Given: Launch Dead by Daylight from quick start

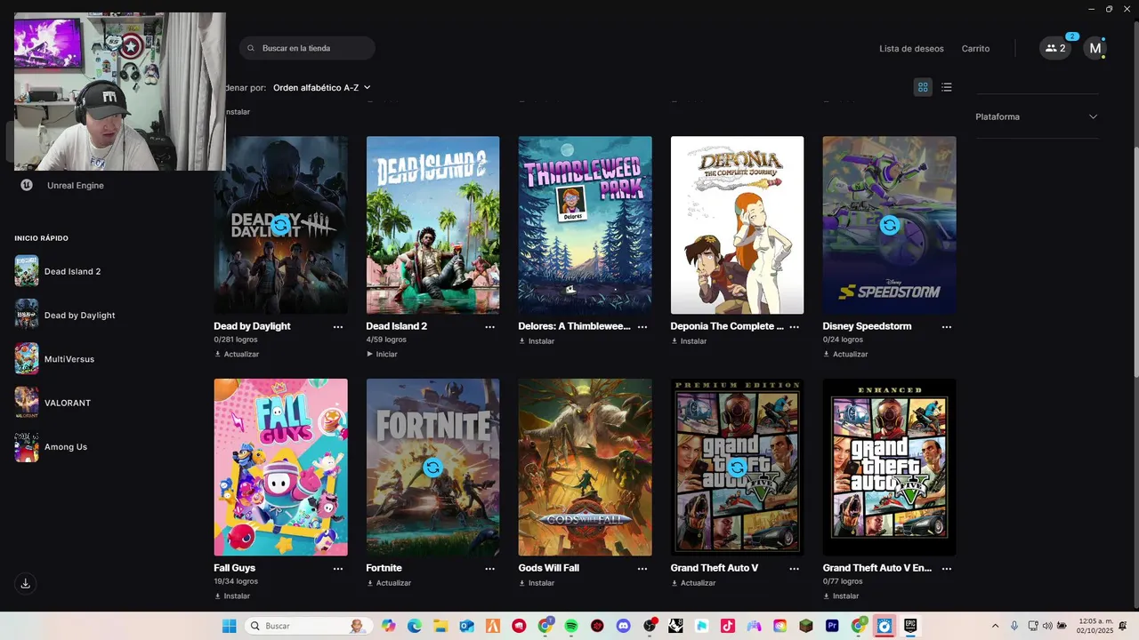Looking at the screenshot, I should pyautogui.click(x=65, y=315).
